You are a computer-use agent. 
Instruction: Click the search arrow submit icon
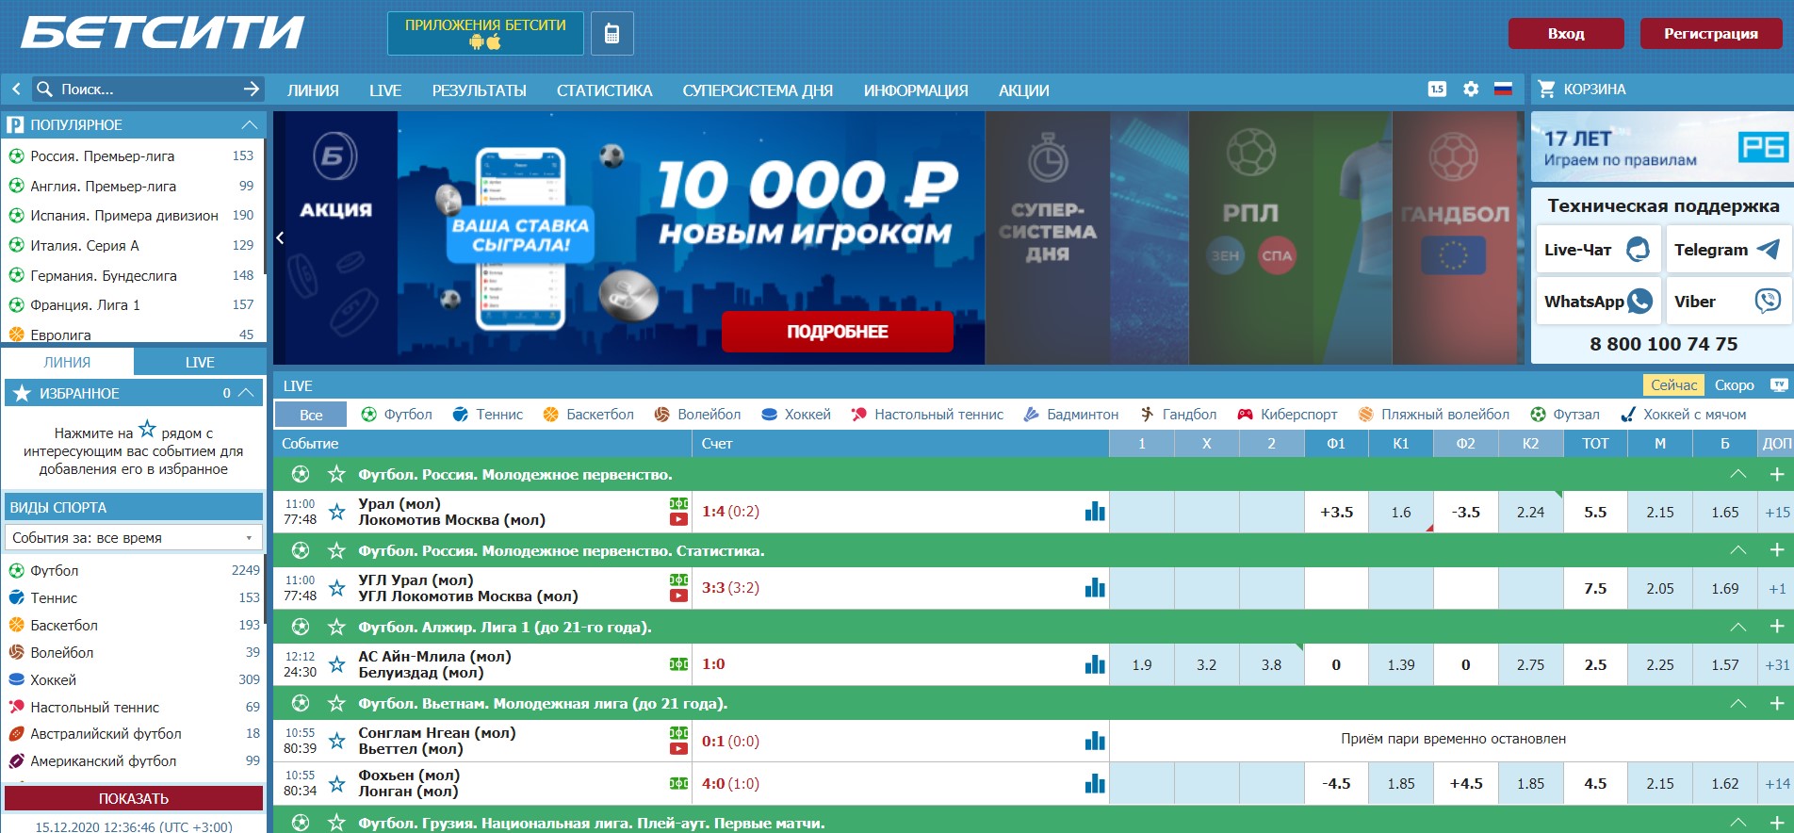[x=251, y=89]
